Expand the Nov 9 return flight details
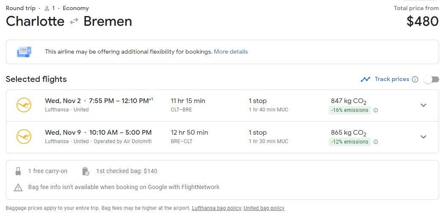The width and height of the screenshot is (448, 217). coord(423,137)
